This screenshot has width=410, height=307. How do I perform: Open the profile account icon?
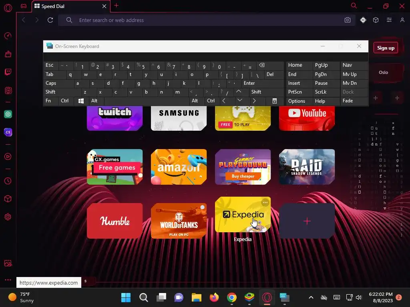click(402, 20)
